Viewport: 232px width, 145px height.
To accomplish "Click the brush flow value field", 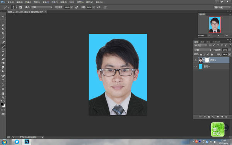I will point(89,7).
